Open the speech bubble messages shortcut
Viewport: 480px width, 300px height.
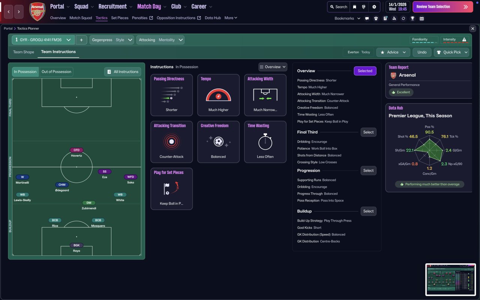[x=367, y=18]
